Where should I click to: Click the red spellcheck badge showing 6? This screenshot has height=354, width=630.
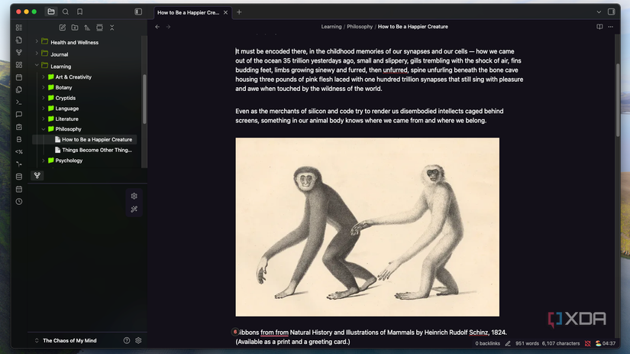(x=235, y=332)
